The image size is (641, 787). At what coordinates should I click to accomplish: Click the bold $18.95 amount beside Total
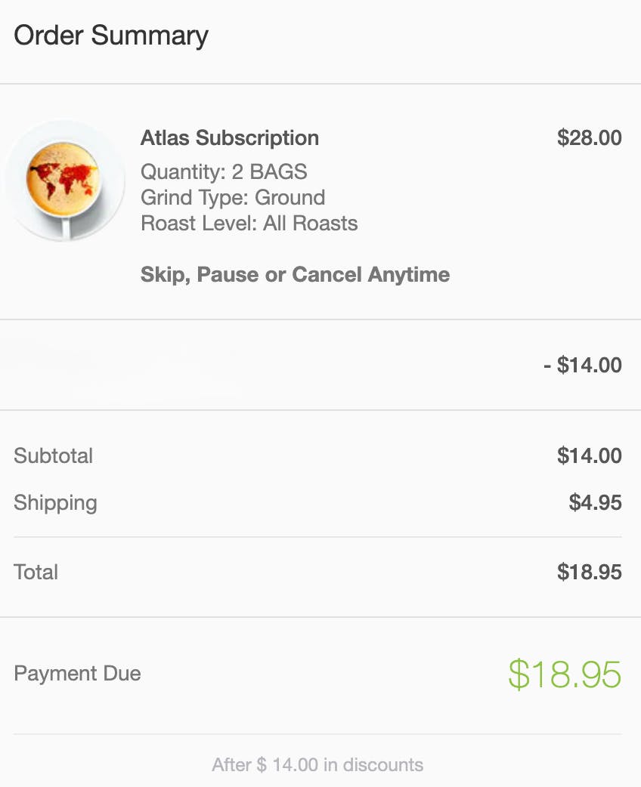click(589, 572)
